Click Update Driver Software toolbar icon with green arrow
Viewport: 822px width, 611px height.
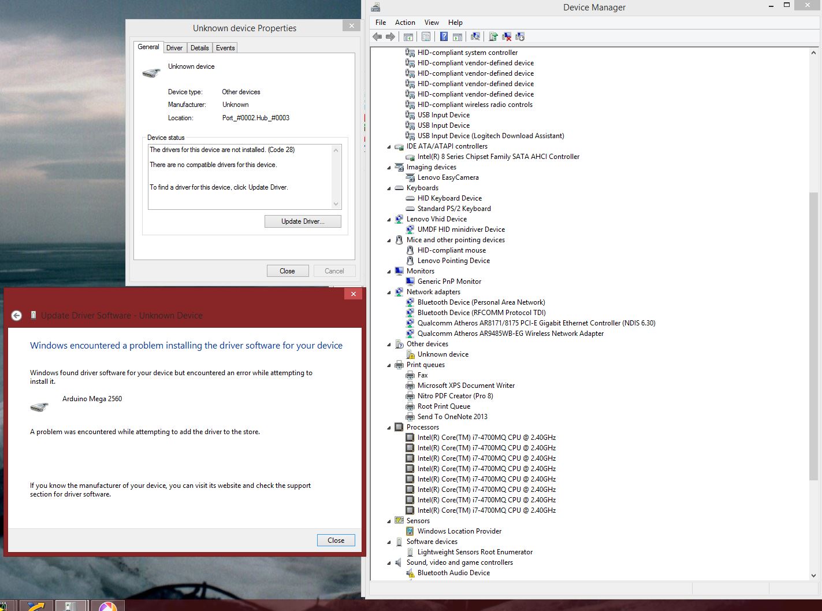click(x=493, y=37)
